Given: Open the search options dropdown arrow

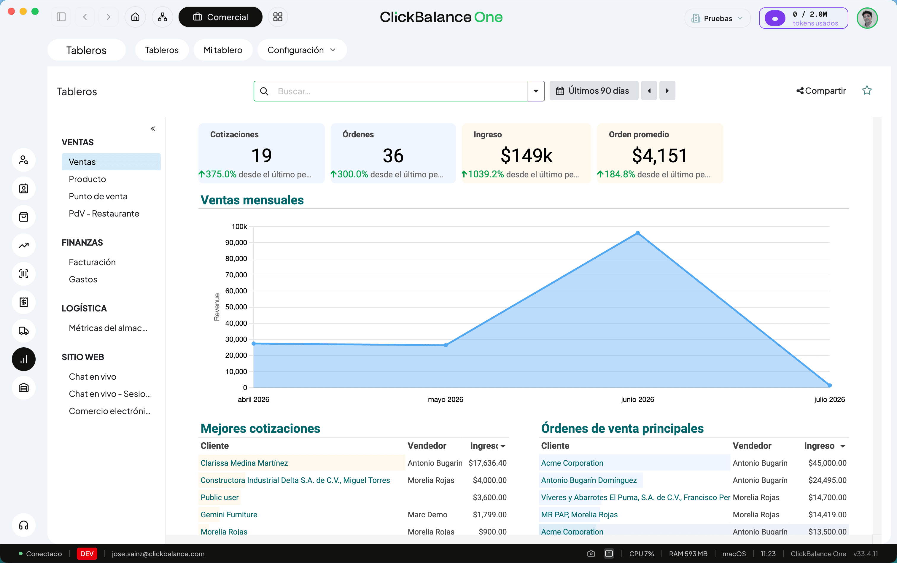Looking at the screenshot, I should (x=536, y=91).
